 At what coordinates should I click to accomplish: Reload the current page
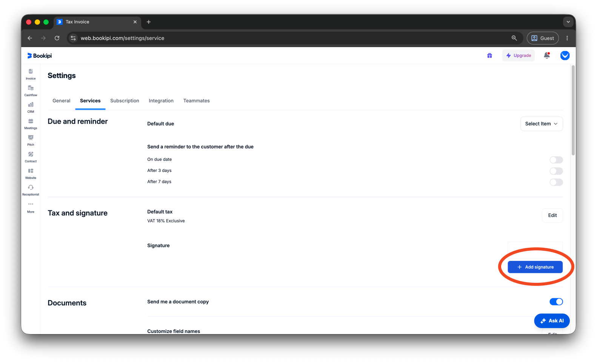(57, 38)
